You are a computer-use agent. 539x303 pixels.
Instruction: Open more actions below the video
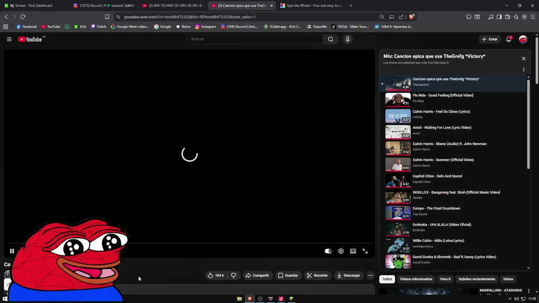point(370,275)
